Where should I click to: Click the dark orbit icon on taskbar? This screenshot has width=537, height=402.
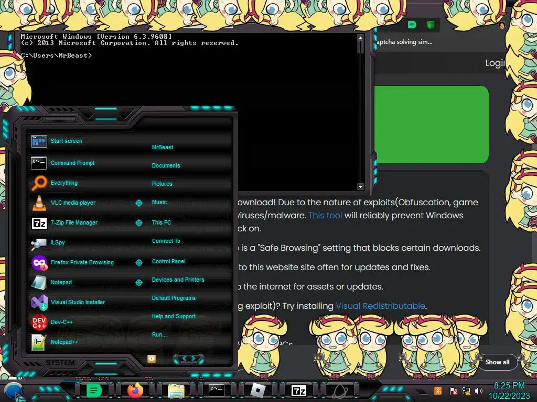pyautogui.click(x=340, y=391)
